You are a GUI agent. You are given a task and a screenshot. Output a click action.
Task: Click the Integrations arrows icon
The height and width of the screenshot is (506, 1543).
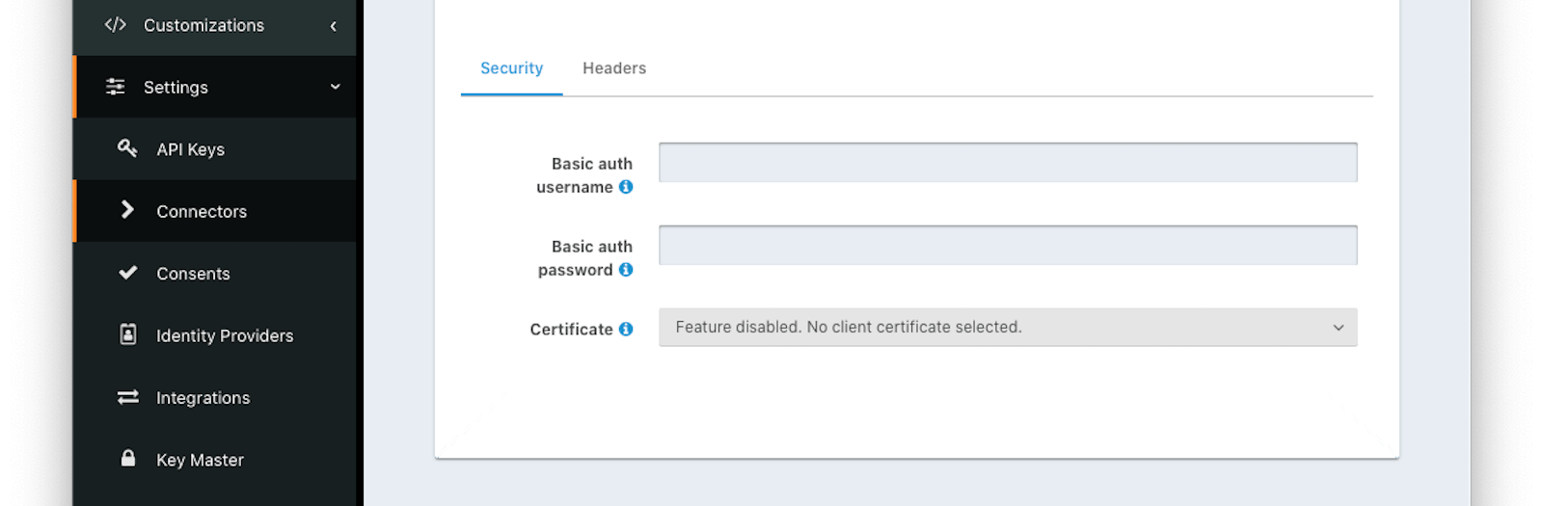click(127, 397)
